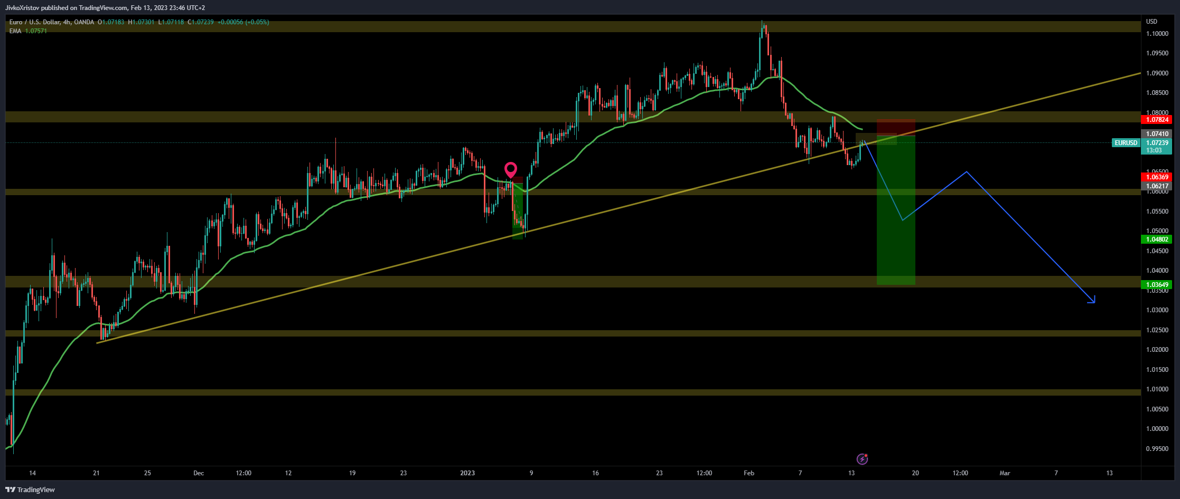Click the gray 1.07410 price label
1180x499 pixels.
pos(1156,134)
